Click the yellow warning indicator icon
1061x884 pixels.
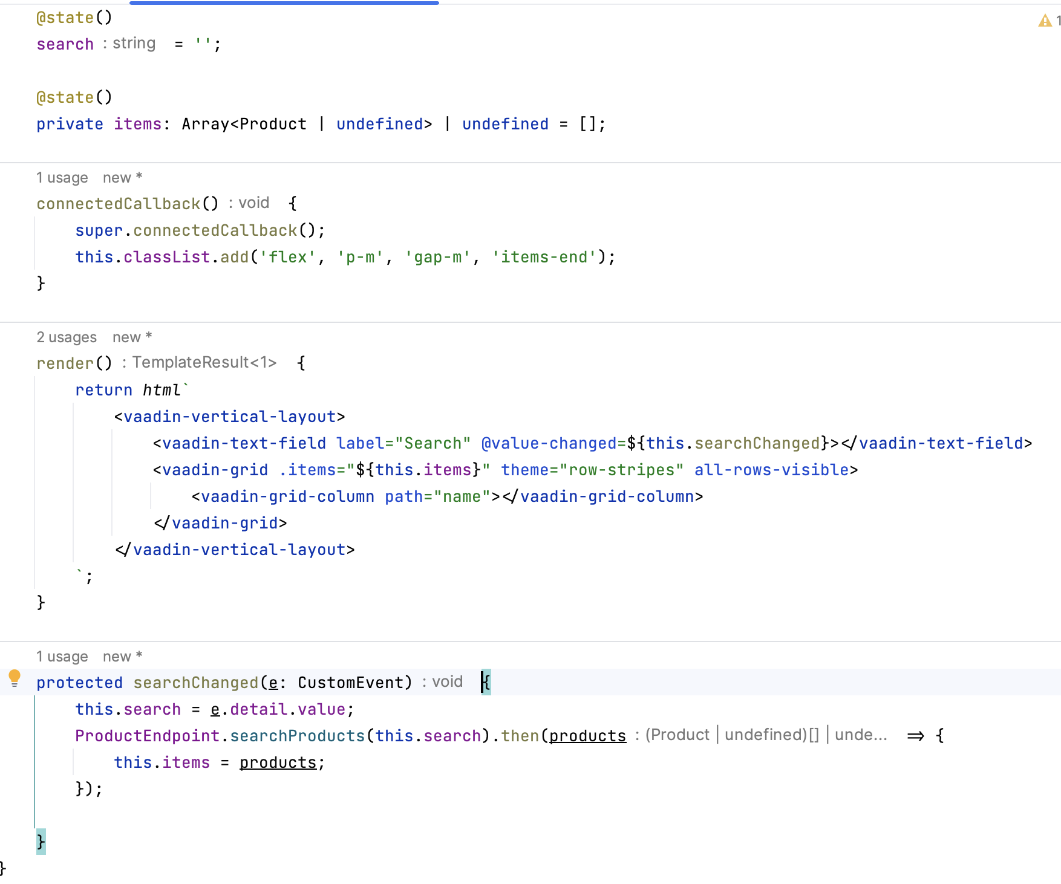[x=1045, y=21]
